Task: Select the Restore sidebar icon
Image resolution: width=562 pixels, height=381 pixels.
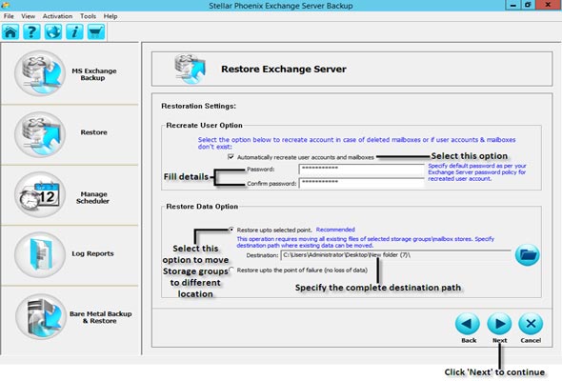Action: (x=40, y=134)
